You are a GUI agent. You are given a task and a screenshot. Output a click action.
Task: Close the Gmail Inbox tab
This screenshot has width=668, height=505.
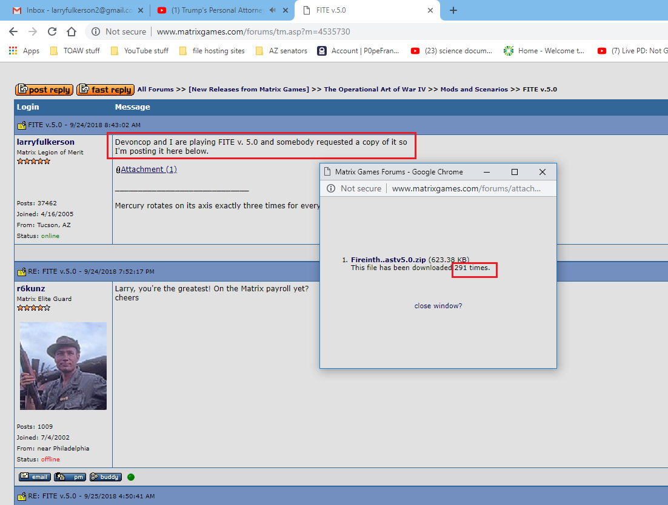[141, 10]
